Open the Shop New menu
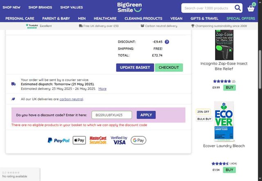 pos(11,7)
